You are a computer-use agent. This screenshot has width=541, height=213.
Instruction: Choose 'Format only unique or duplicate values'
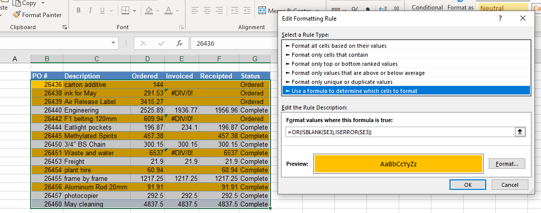(x=342, y=82)
